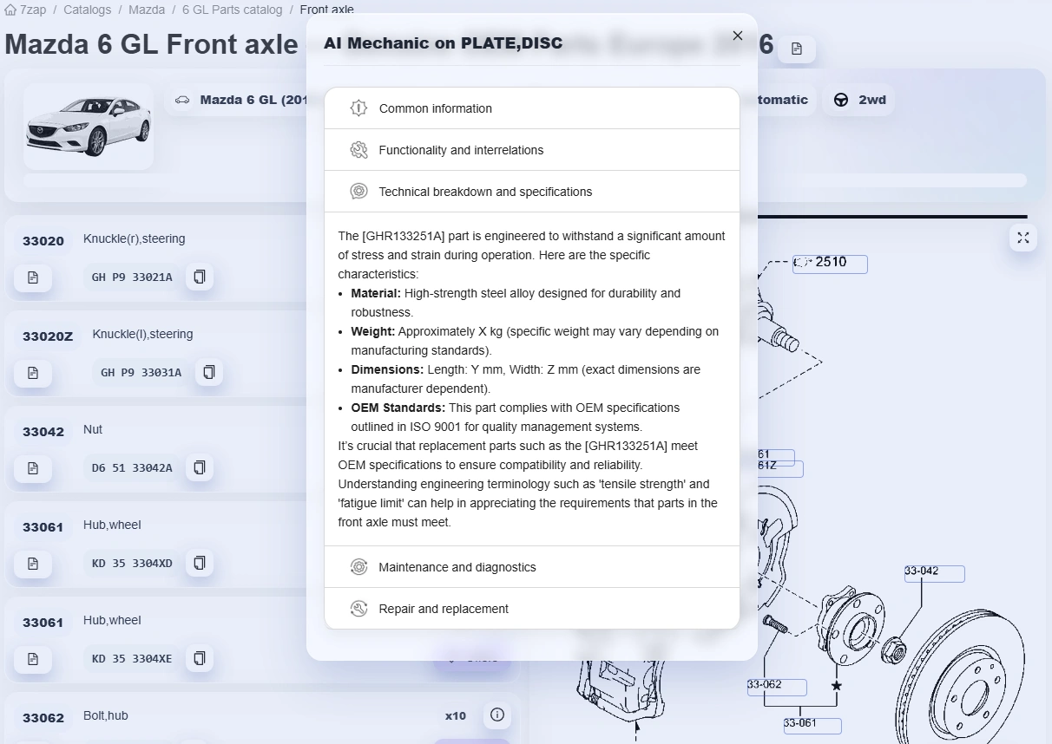Open document icon for KD 35 3304XD

33,564
